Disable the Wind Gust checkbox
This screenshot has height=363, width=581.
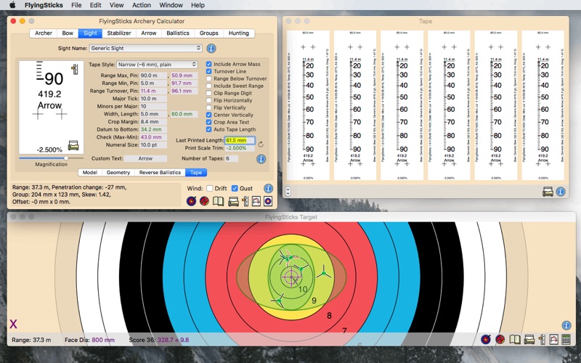(x=235, y=188)
